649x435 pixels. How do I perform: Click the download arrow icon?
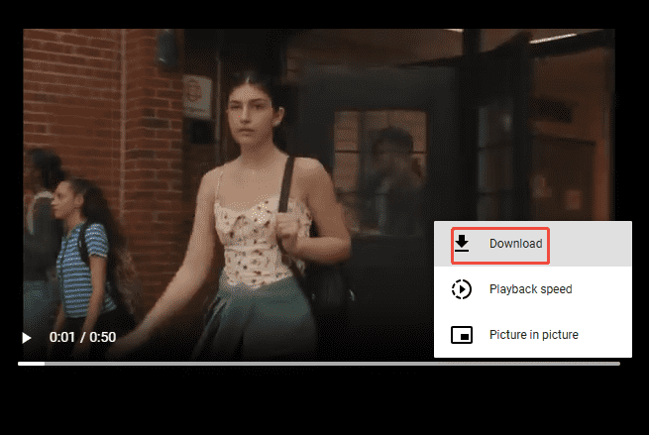(462, 244)
